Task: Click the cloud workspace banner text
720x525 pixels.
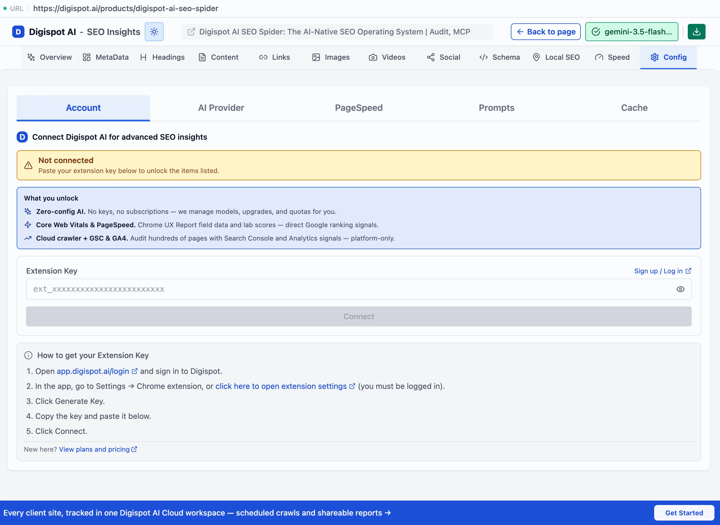Action: (197, 513)
